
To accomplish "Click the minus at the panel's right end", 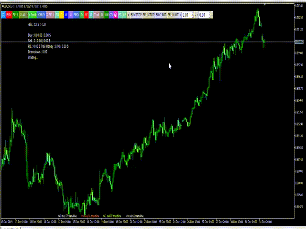I will click(212, 15).
